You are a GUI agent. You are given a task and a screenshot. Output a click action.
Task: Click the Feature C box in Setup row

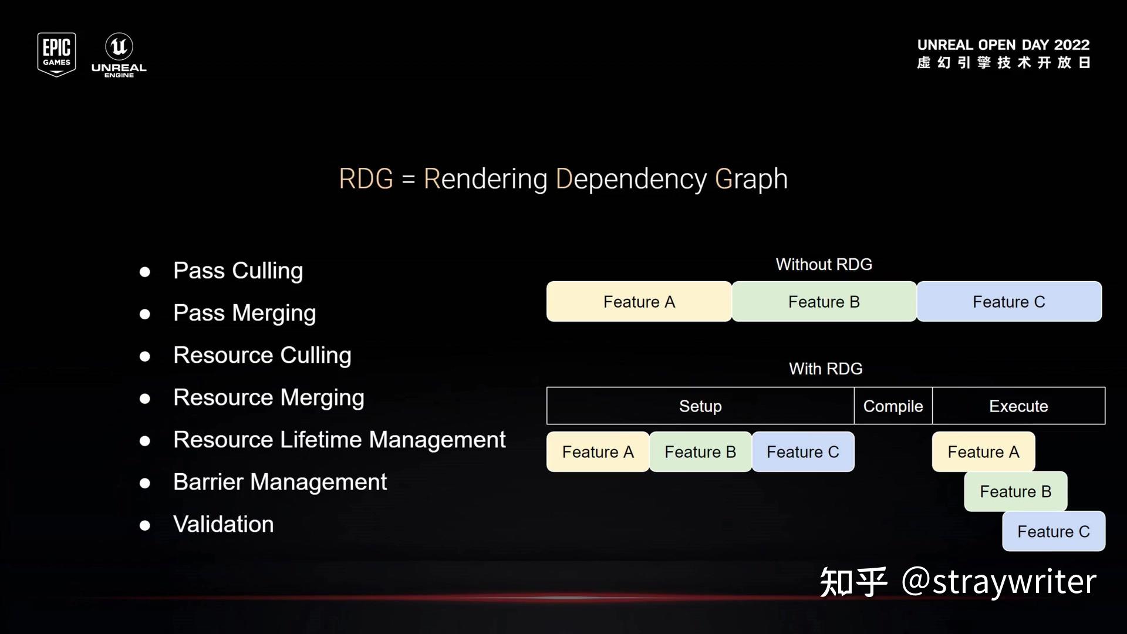(803, 451)
